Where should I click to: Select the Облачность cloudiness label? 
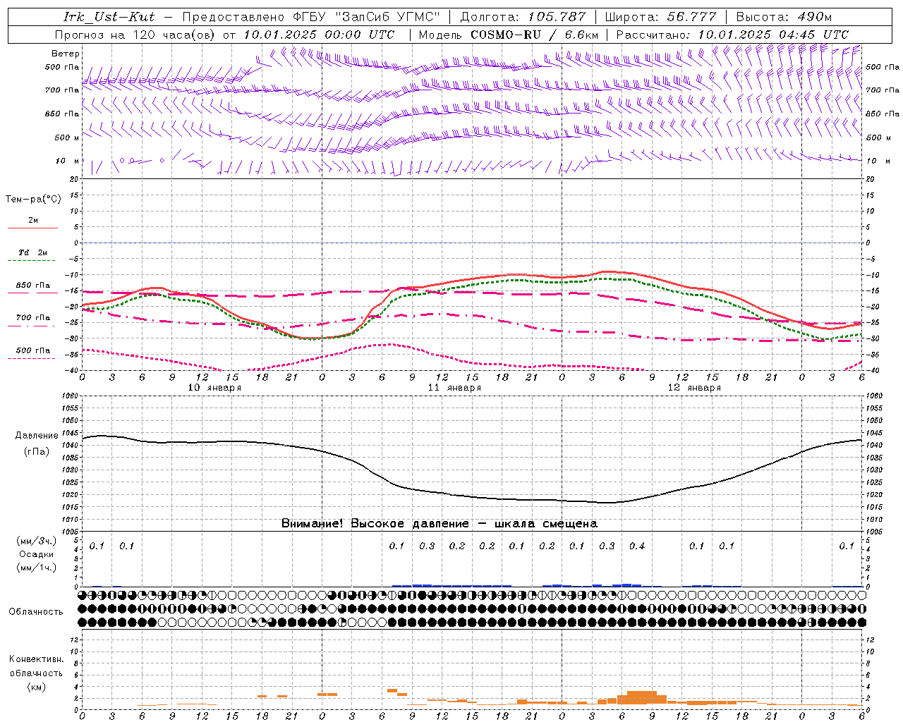pos(36,611)
